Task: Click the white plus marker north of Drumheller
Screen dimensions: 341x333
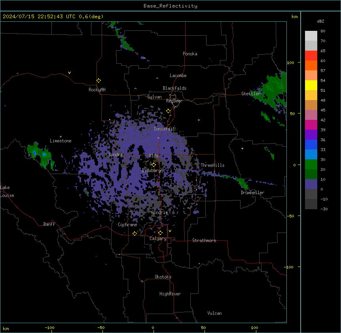Action: pos(242,148)
